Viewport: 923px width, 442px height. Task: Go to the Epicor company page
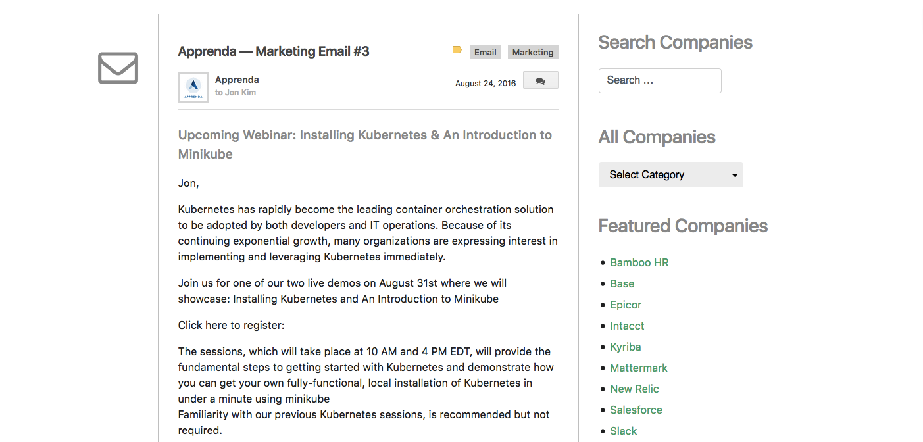(626, 305)
